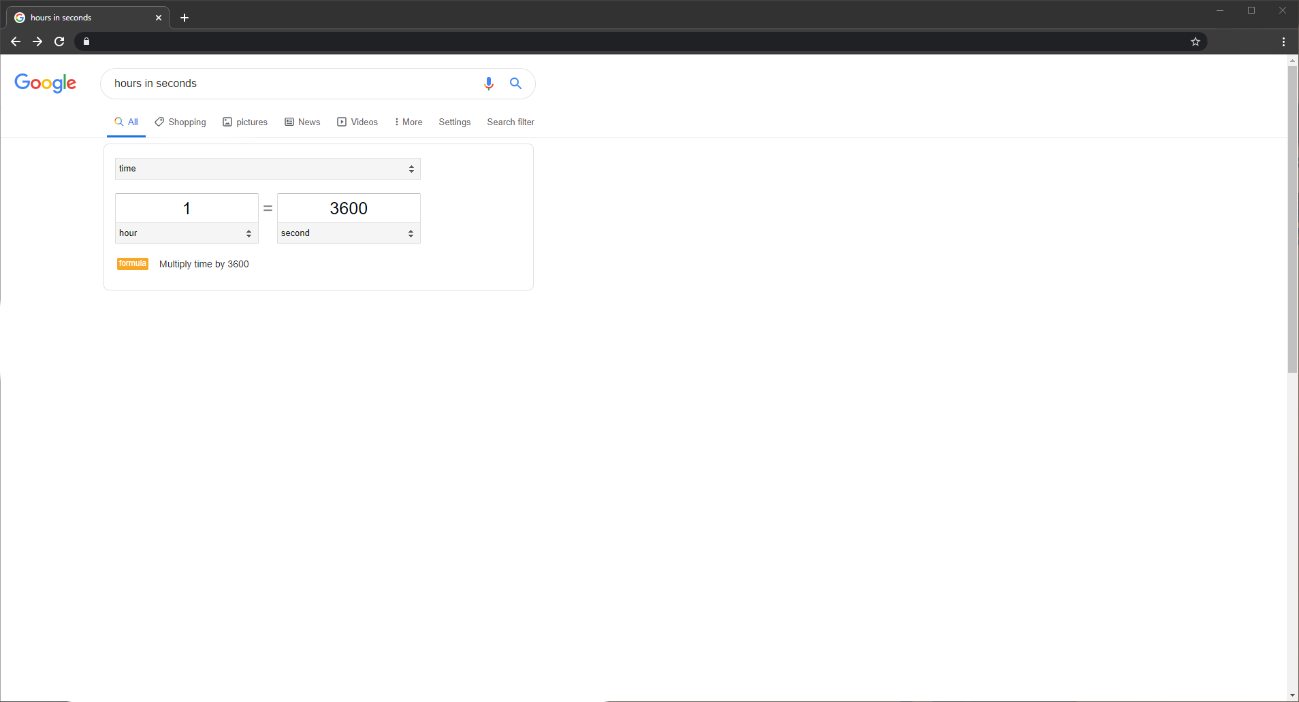
Task: Click the Search filter link
Action: click(x=511, y=122)
